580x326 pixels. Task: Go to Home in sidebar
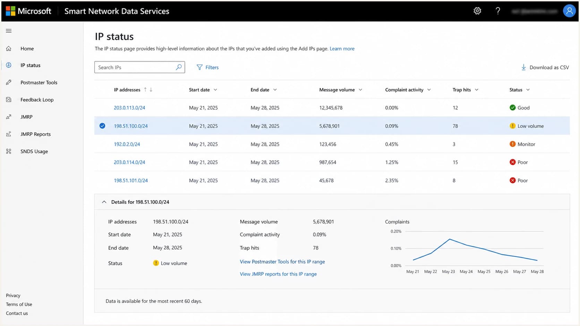coord(27,49)
